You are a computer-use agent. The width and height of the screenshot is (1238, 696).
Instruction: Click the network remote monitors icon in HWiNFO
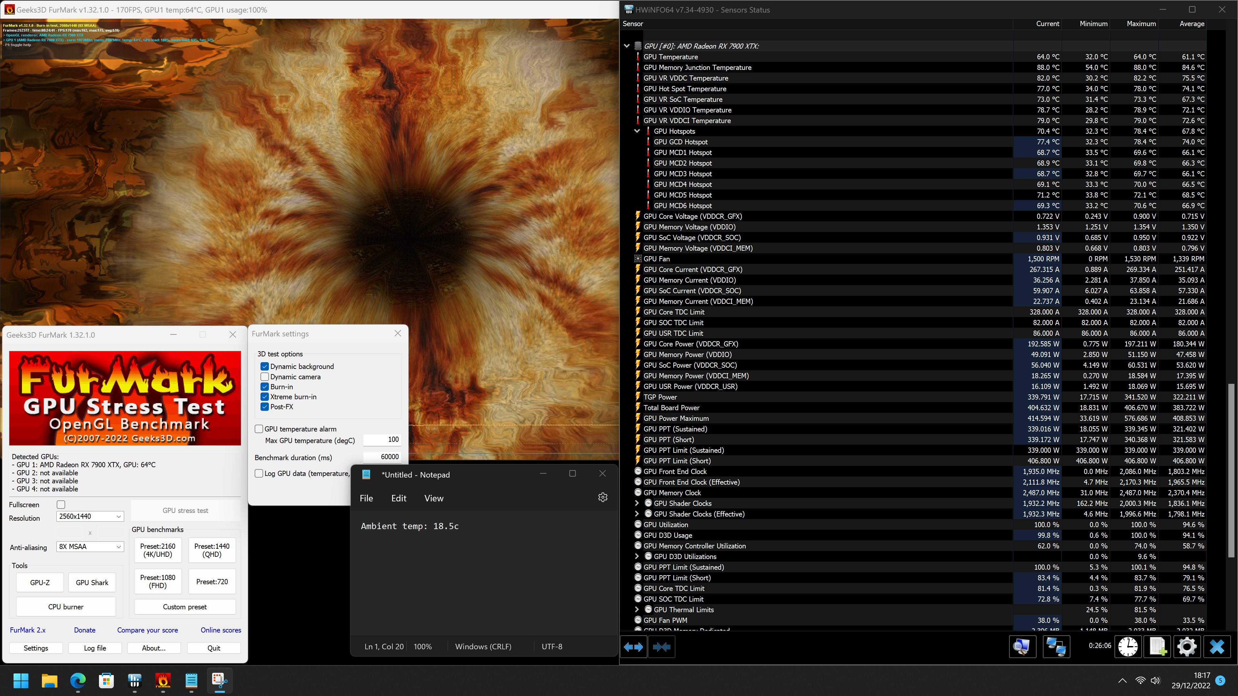(x=1056, y=646)
